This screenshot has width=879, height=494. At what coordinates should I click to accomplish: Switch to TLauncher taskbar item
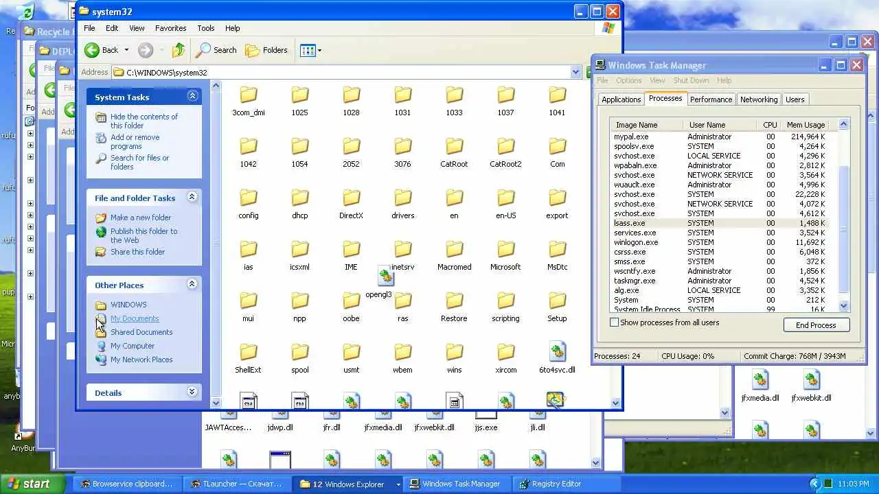(237, 484)
